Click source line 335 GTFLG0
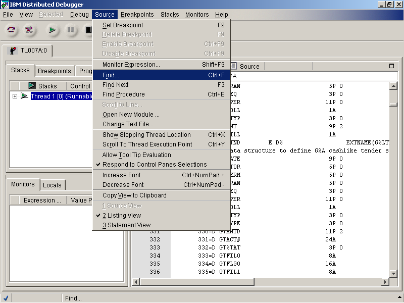This screenshot has width=404, height=303. tap(260, 264)
